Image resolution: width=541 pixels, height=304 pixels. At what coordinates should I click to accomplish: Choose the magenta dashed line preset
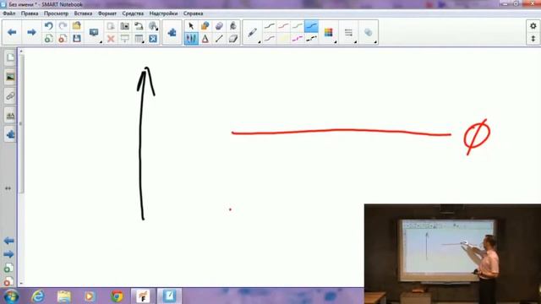tap(298, 38)
